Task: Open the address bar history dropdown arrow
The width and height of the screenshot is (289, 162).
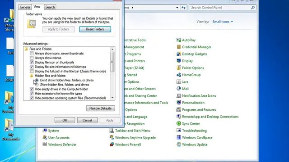Action: coord(177,8)
